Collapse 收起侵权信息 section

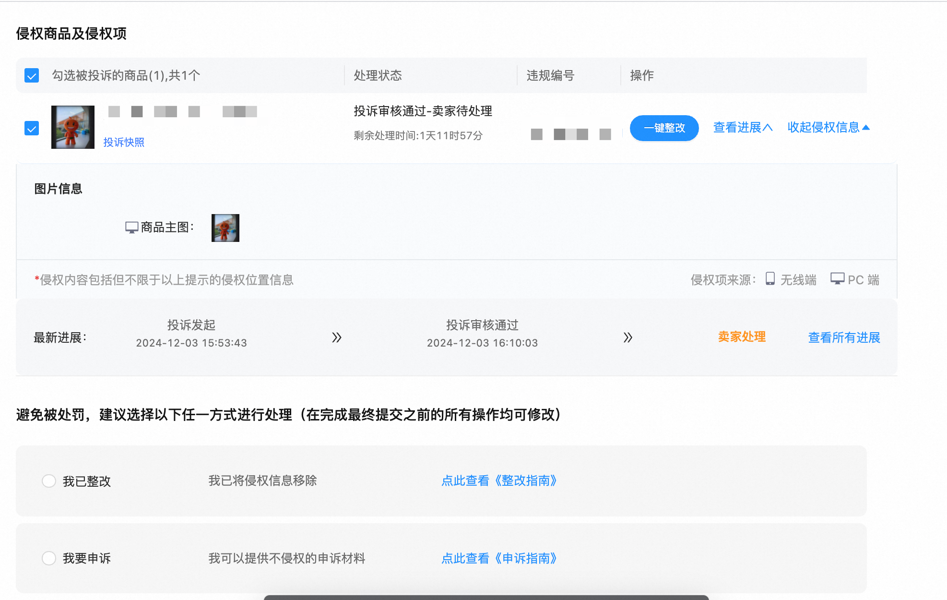point(829,127)
